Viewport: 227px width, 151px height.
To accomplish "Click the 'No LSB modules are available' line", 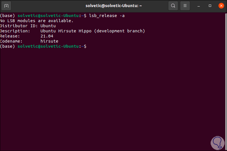I will (x=37, y=21).
